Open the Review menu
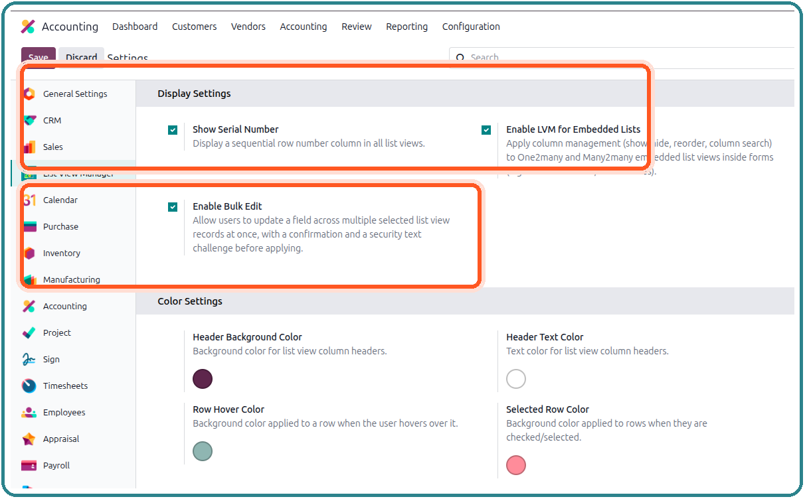Screen dimensions: 805x499 coord(357,27)
